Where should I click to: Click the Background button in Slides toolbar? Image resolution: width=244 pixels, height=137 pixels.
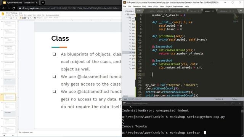(40, 18)
